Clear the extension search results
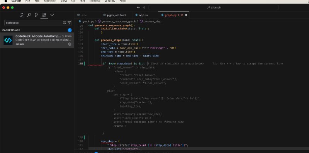Viewport: 309px width, 153px height. [64, 23]
